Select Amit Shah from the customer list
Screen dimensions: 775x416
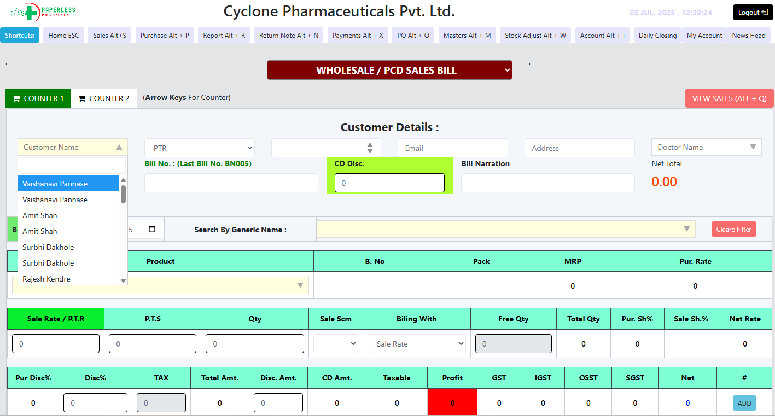(40, 215)
